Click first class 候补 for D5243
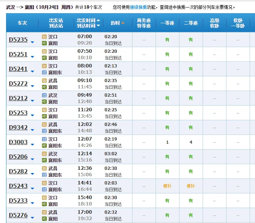This screenshot has height=223, width=255. point(167,186)
